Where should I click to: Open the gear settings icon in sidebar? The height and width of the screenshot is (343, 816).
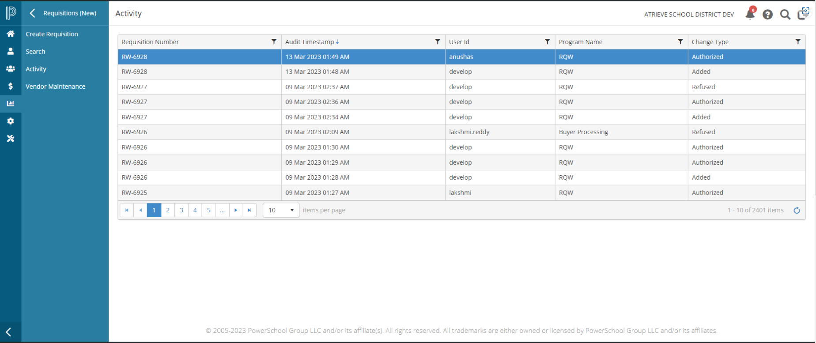pyautogui.click(x=11, y=121)
